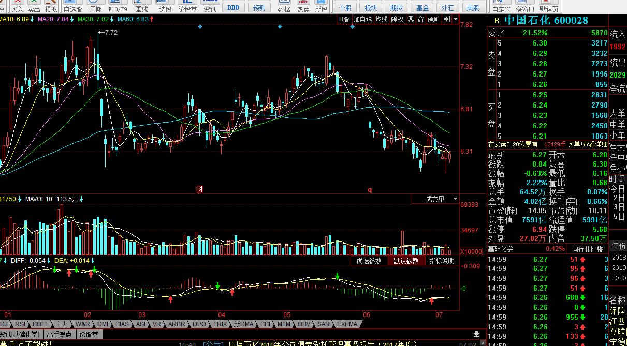The image size is (627, 346).
Task: Open 论股堂 forum from the toolbar
Action: 187,6
